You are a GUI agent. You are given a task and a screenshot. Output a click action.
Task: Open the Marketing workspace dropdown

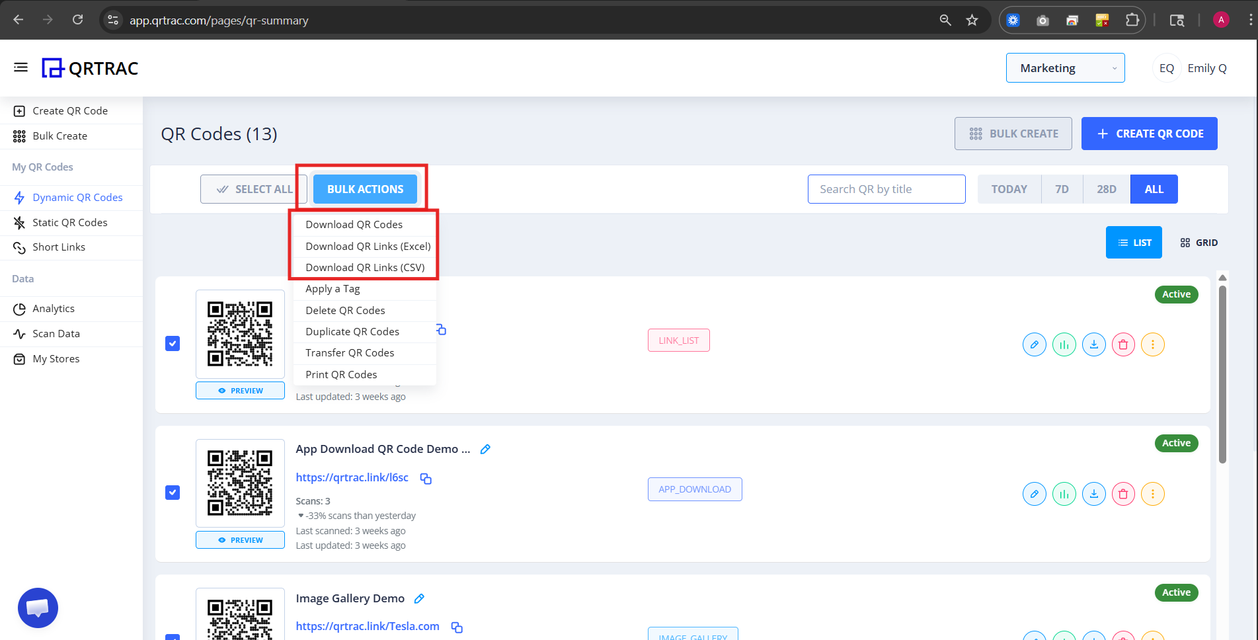pyautogui.click(x=1064, y=67)
